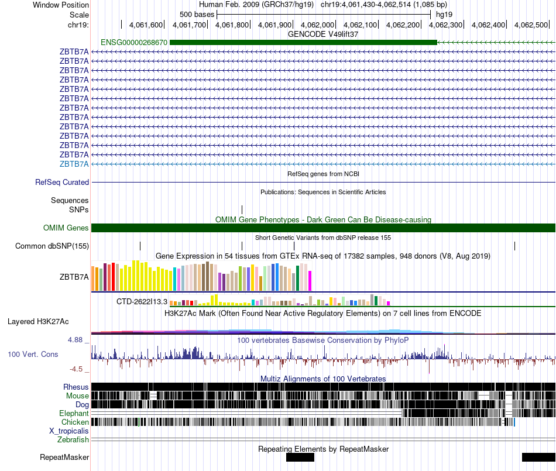
Task: Open the Publications Sequences in Scientific Articles title
Action: [x=323, y=192]
